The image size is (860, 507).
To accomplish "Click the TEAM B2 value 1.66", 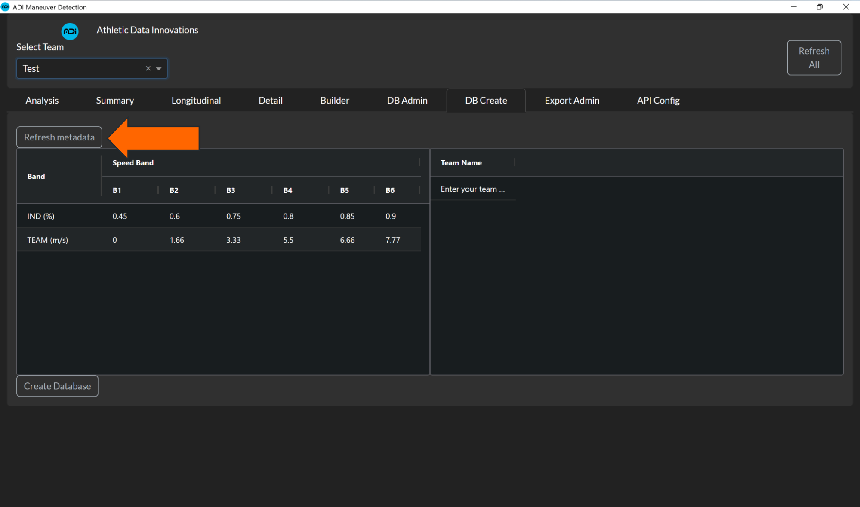I will [177, 240].
